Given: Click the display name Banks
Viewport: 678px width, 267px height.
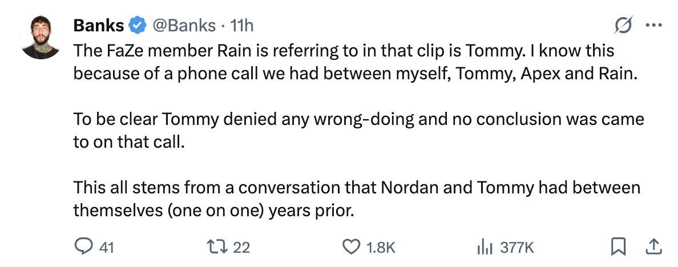Looking at the screenshot, I should coord(98,26).
